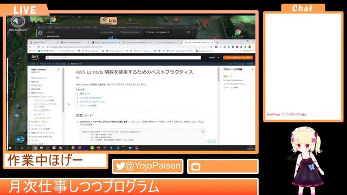Jump to Function Configuration in the right panel

pos(233,80)
